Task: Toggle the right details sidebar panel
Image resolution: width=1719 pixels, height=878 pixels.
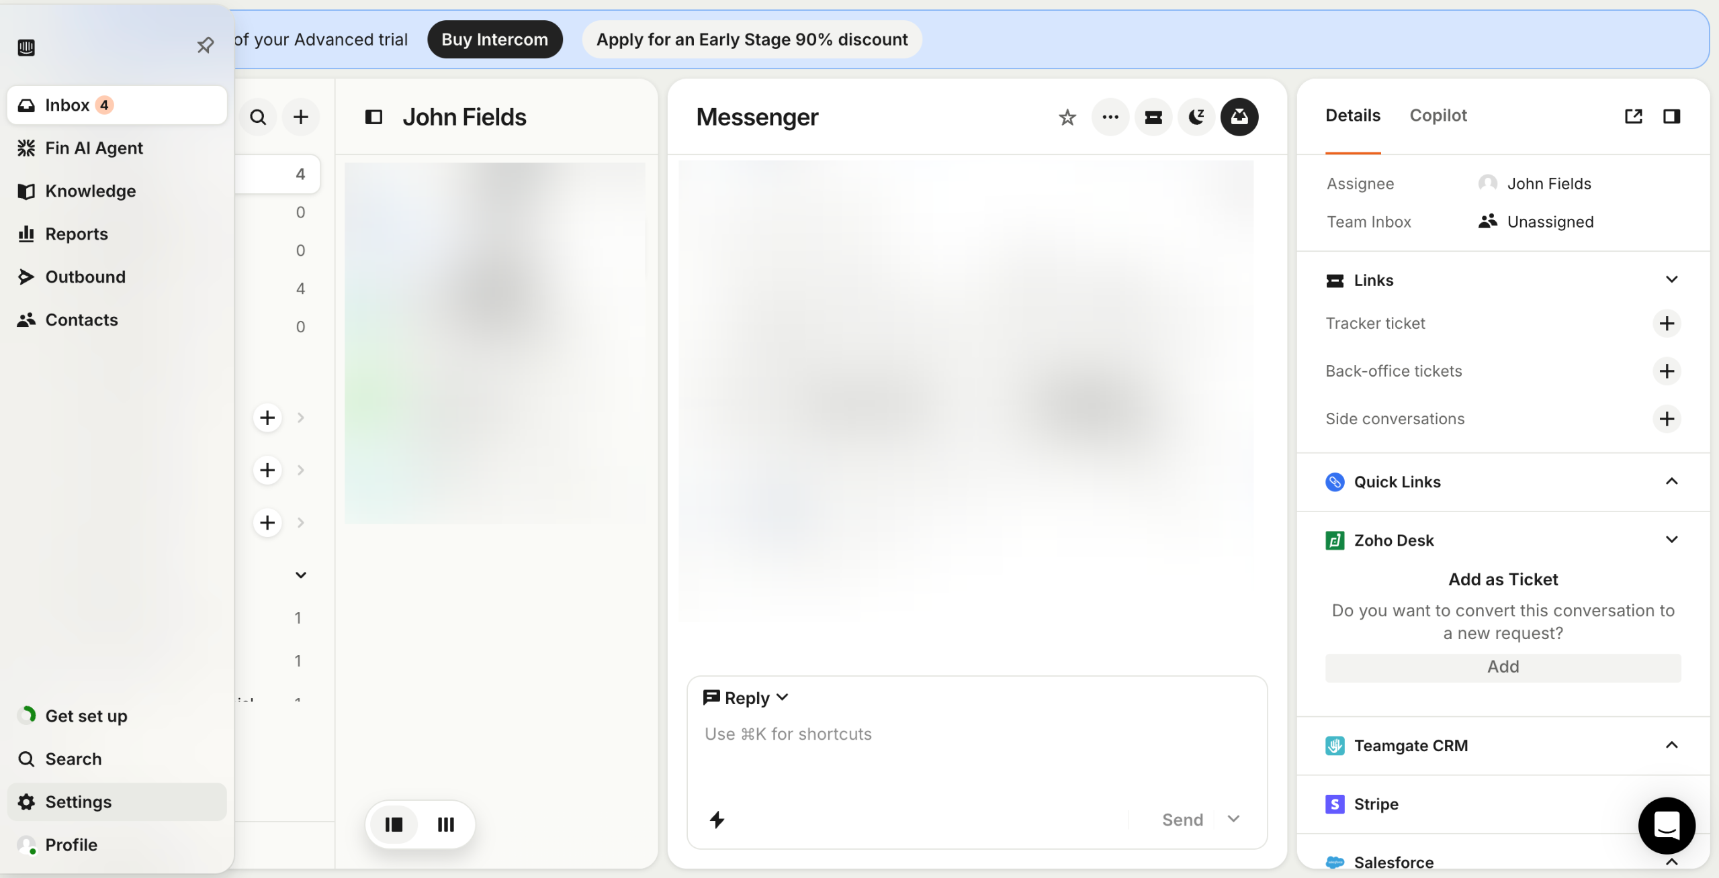Action: pos(1671,116)
